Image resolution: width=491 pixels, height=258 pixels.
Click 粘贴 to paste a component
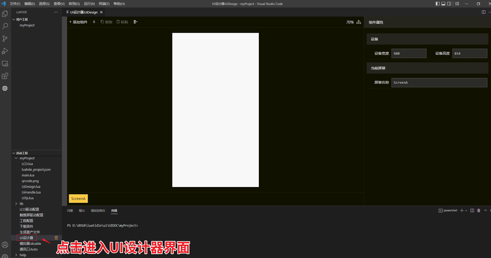coord(122,22)
